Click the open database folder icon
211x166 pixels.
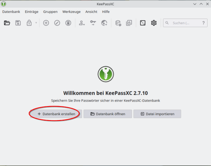click(x=7, y=23)
